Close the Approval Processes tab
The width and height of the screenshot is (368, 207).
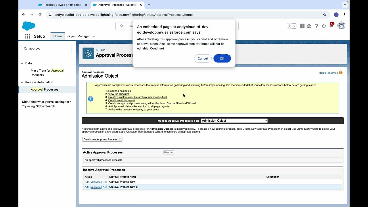141,5
